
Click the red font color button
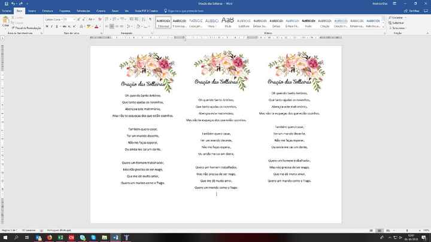(96, 27)
